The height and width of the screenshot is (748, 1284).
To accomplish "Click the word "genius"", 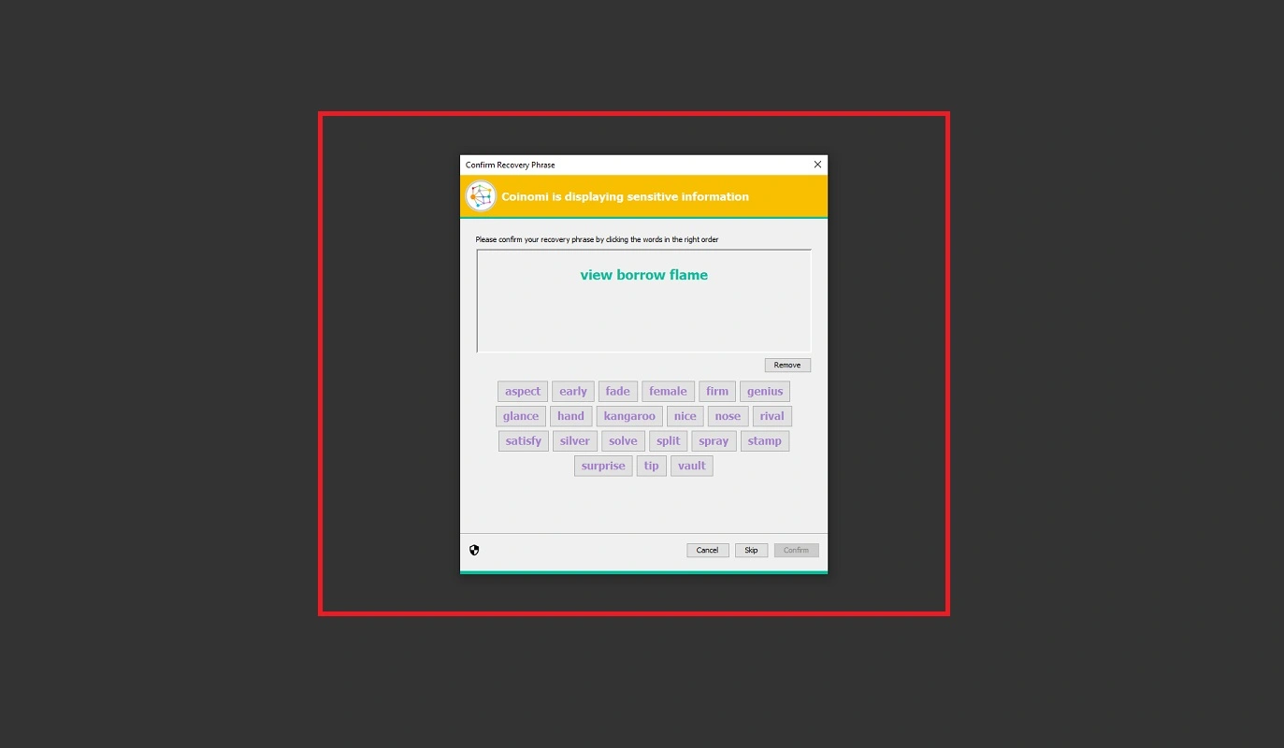I will click(x=765, y=392).
